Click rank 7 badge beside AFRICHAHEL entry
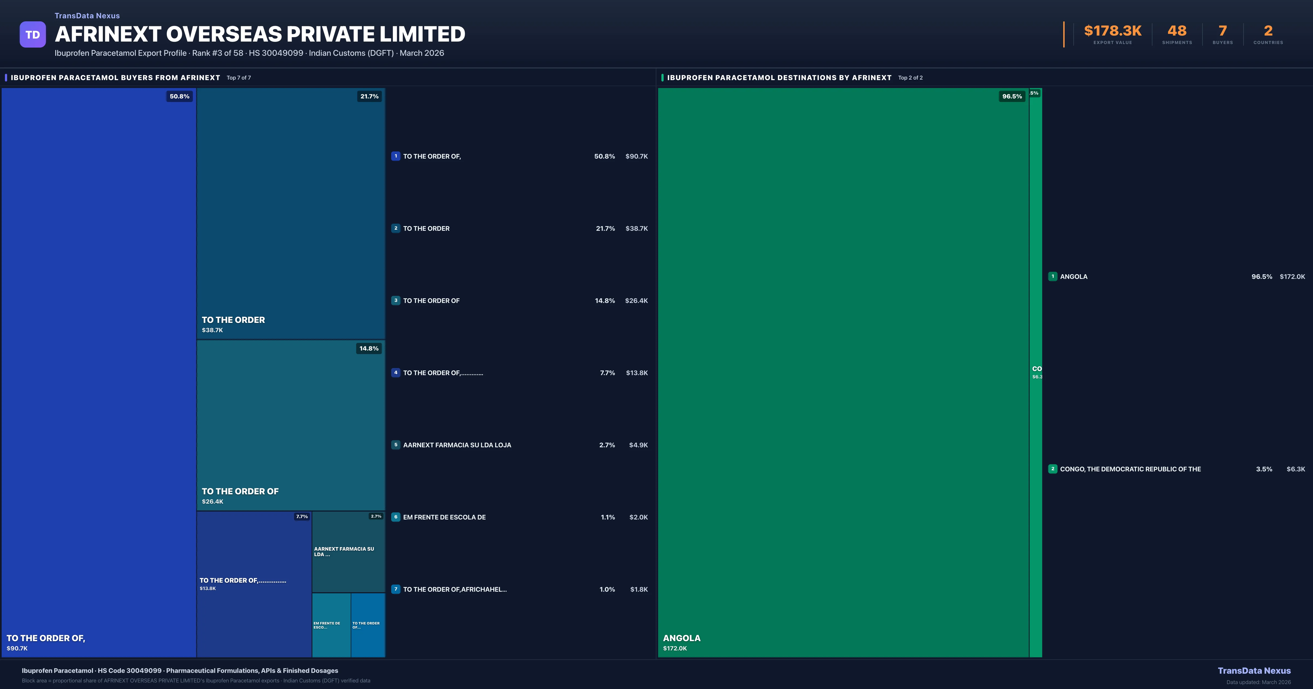 [x=396, y=589]
